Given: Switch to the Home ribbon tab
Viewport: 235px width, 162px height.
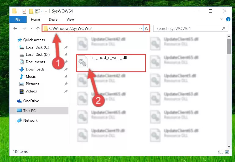Looking at the screenshot, I should [35, 20].
